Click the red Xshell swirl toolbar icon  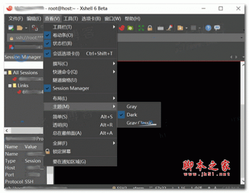click(122, 28)
